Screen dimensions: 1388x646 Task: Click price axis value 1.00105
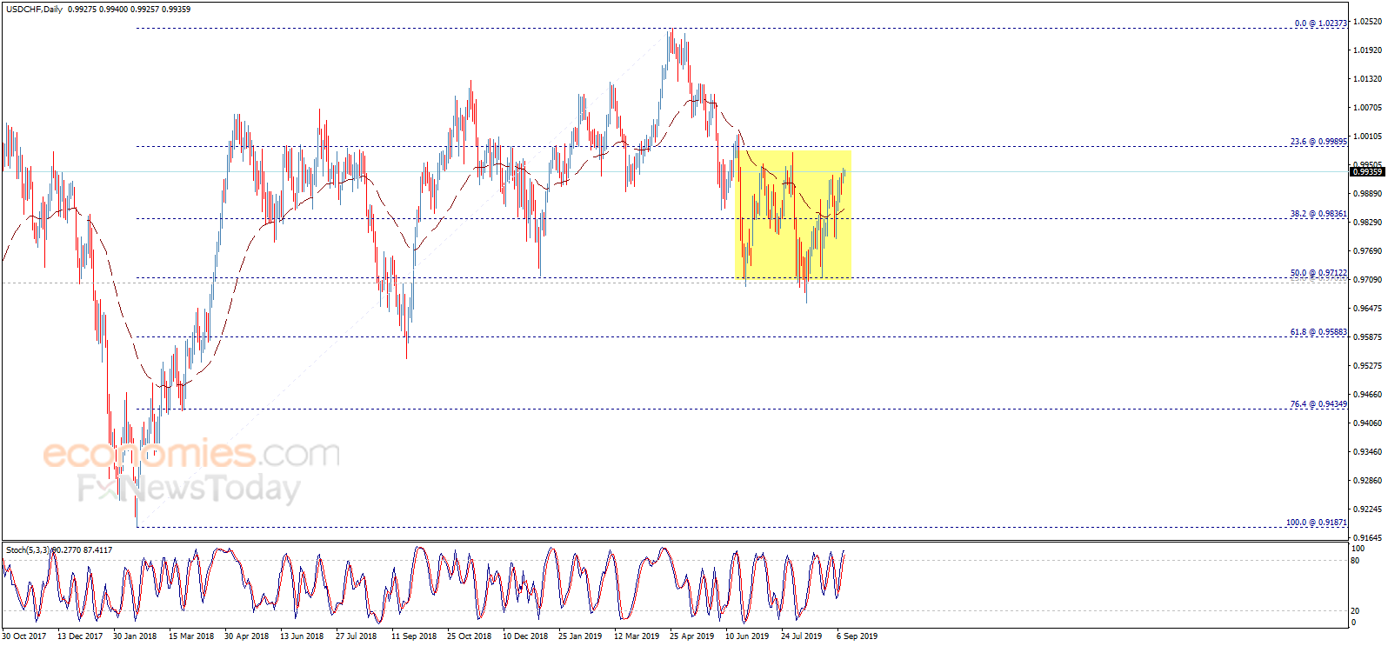coord(1367,137)
